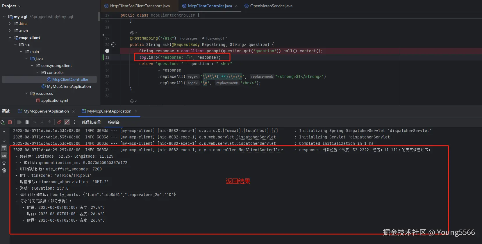482x244 pixels.
Task: Collapse the my-agi project root
Action: click(x=4, y=17)
